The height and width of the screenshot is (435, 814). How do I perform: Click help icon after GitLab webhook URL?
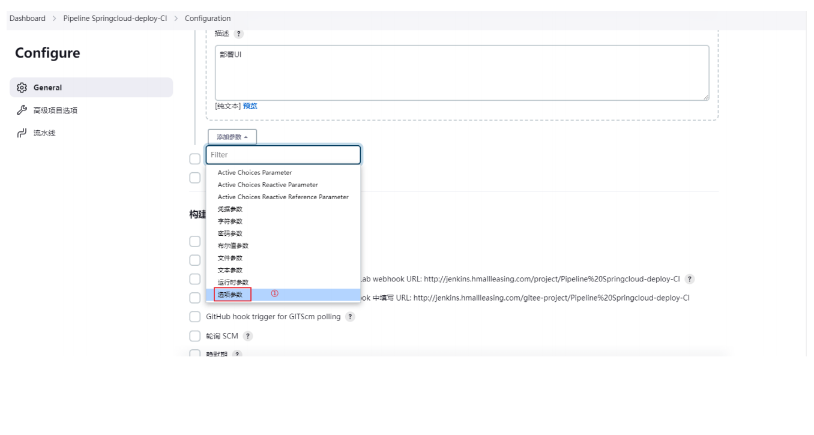690,279
